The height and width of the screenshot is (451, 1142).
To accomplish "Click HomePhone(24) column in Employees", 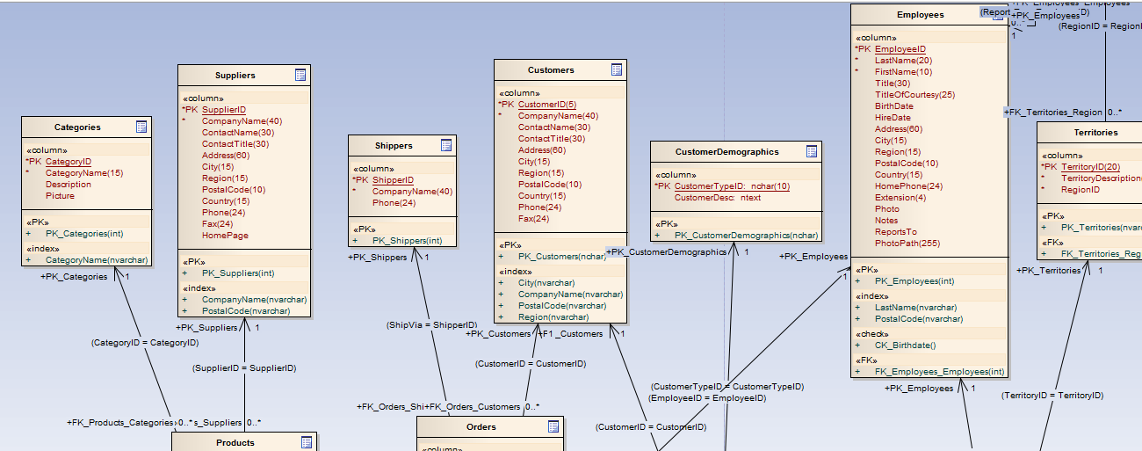I will (x=908, y=186).
